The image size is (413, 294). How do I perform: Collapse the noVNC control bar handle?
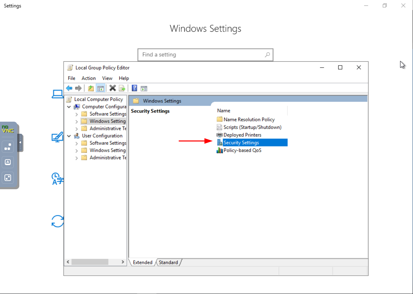[x=20, y=142]
